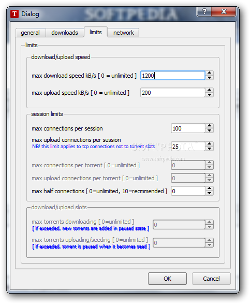The height and width of the screenshot is (304, 250).
Task: Increase max upload speed with up arrow
Action: 209,90
